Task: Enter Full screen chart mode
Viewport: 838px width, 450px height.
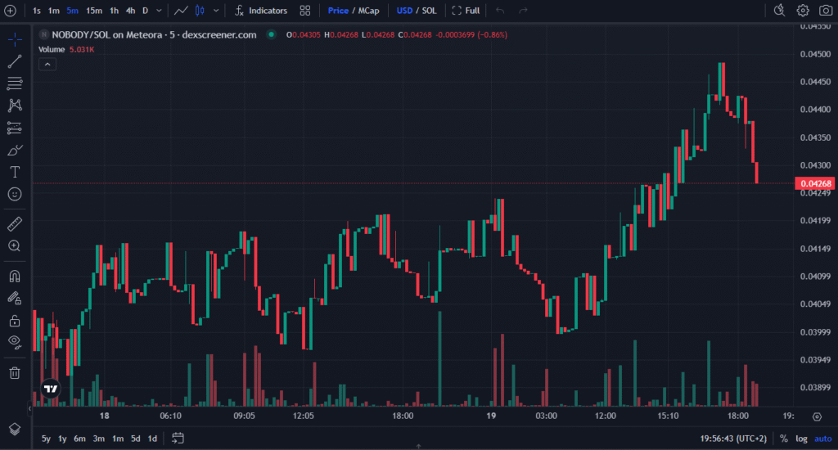Action: [x=466, y=11]
